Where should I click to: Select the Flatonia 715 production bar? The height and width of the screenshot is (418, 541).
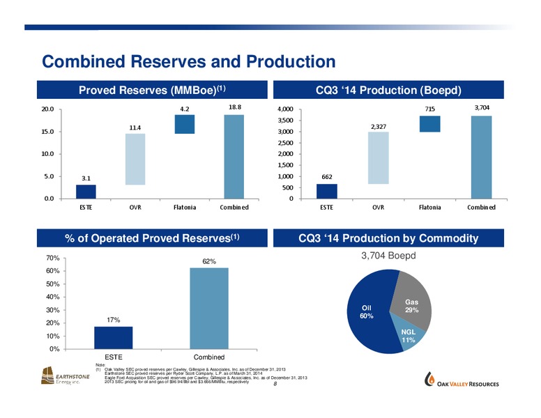(430, 124)
